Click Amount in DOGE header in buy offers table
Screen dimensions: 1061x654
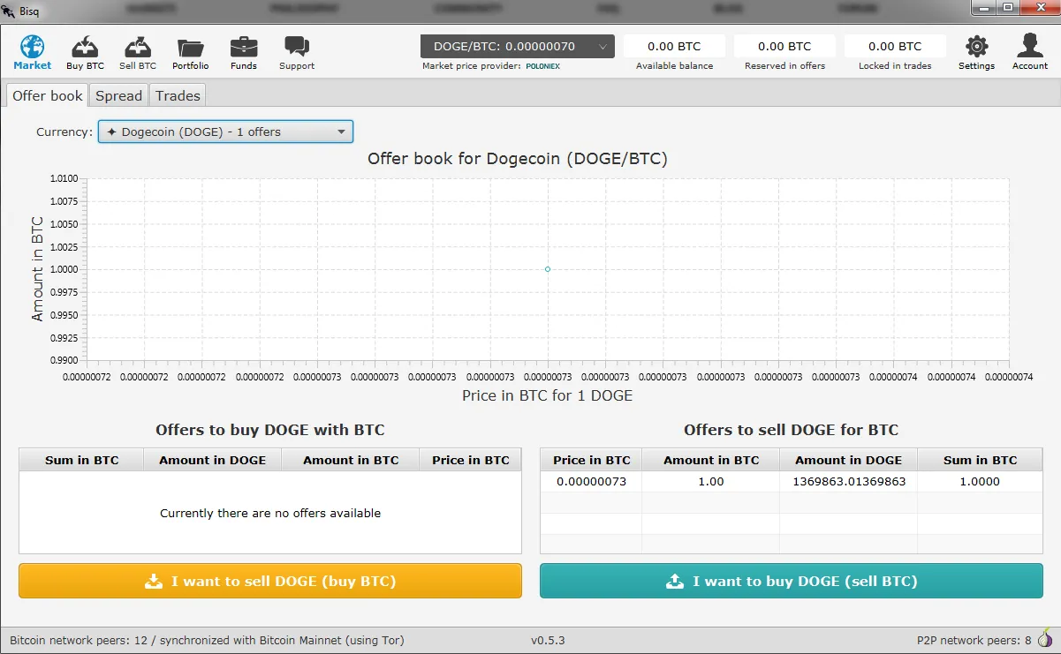(212, 460)
